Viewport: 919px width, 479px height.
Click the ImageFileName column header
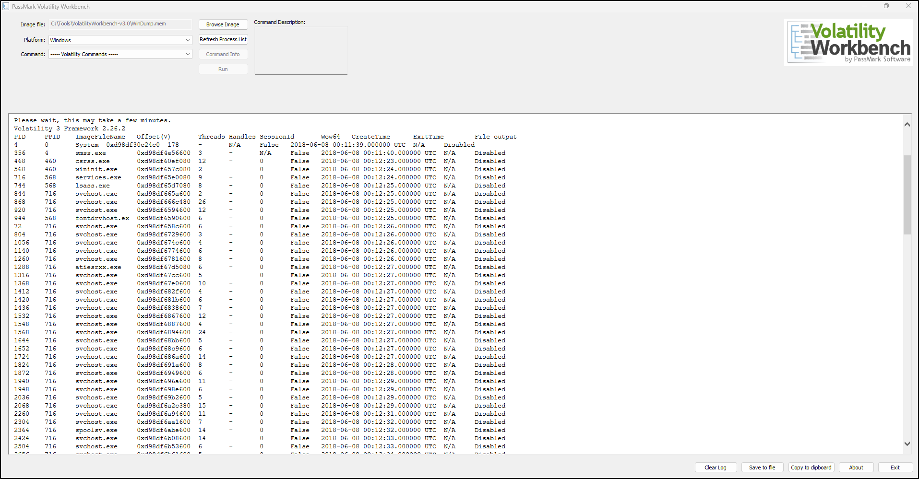coord(100,137)
